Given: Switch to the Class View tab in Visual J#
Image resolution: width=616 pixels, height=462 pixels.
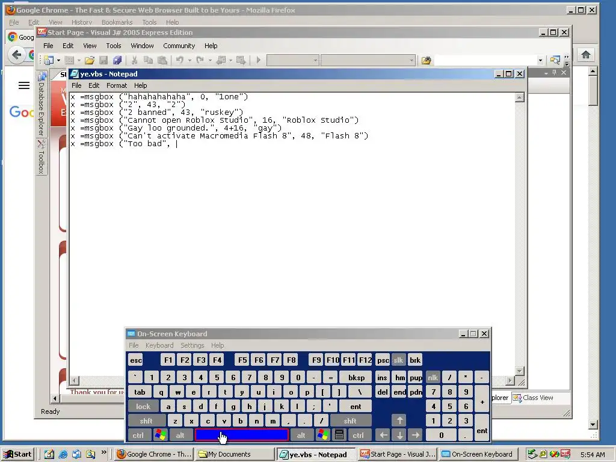Looking at the screenshot, I should pos(533,398).
